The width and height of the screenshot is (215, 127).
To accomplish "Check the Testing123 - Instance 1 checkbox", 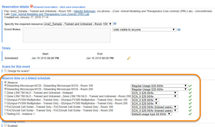I will click(5, 114).
